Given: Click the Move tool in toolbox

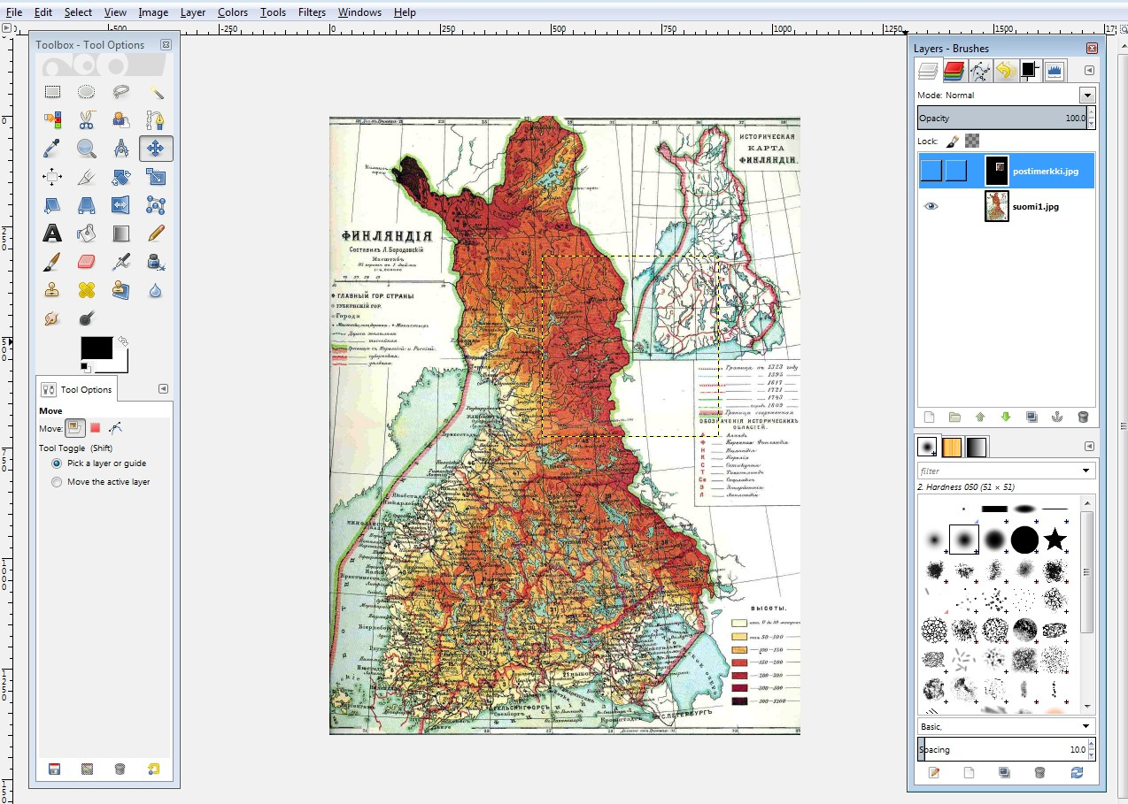Looking at the screenshot, I should coord(156,148).
